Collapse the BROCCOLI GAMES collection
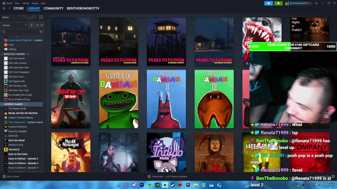337x189 pixels. pos(2,54)
